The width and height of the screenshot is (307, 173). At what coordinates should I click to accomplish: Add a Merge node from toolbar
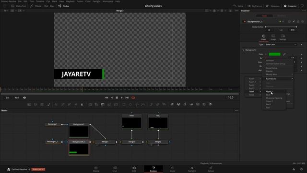pos(90,105)
